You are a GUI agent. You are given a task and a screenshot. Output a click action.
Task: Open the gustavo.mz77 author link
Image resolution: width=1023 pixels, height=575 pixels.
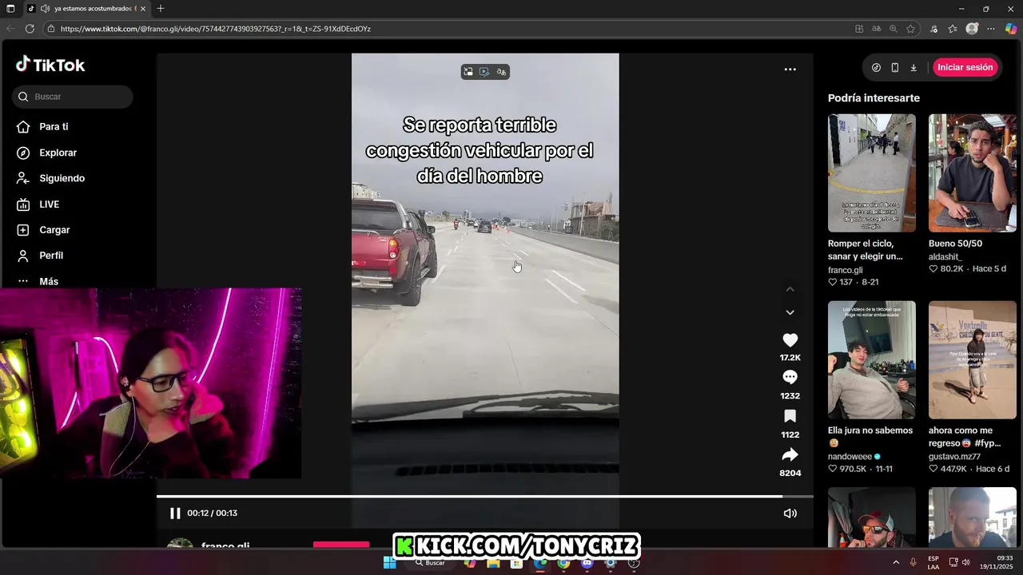pyautogui.click(x=954, y=457)
